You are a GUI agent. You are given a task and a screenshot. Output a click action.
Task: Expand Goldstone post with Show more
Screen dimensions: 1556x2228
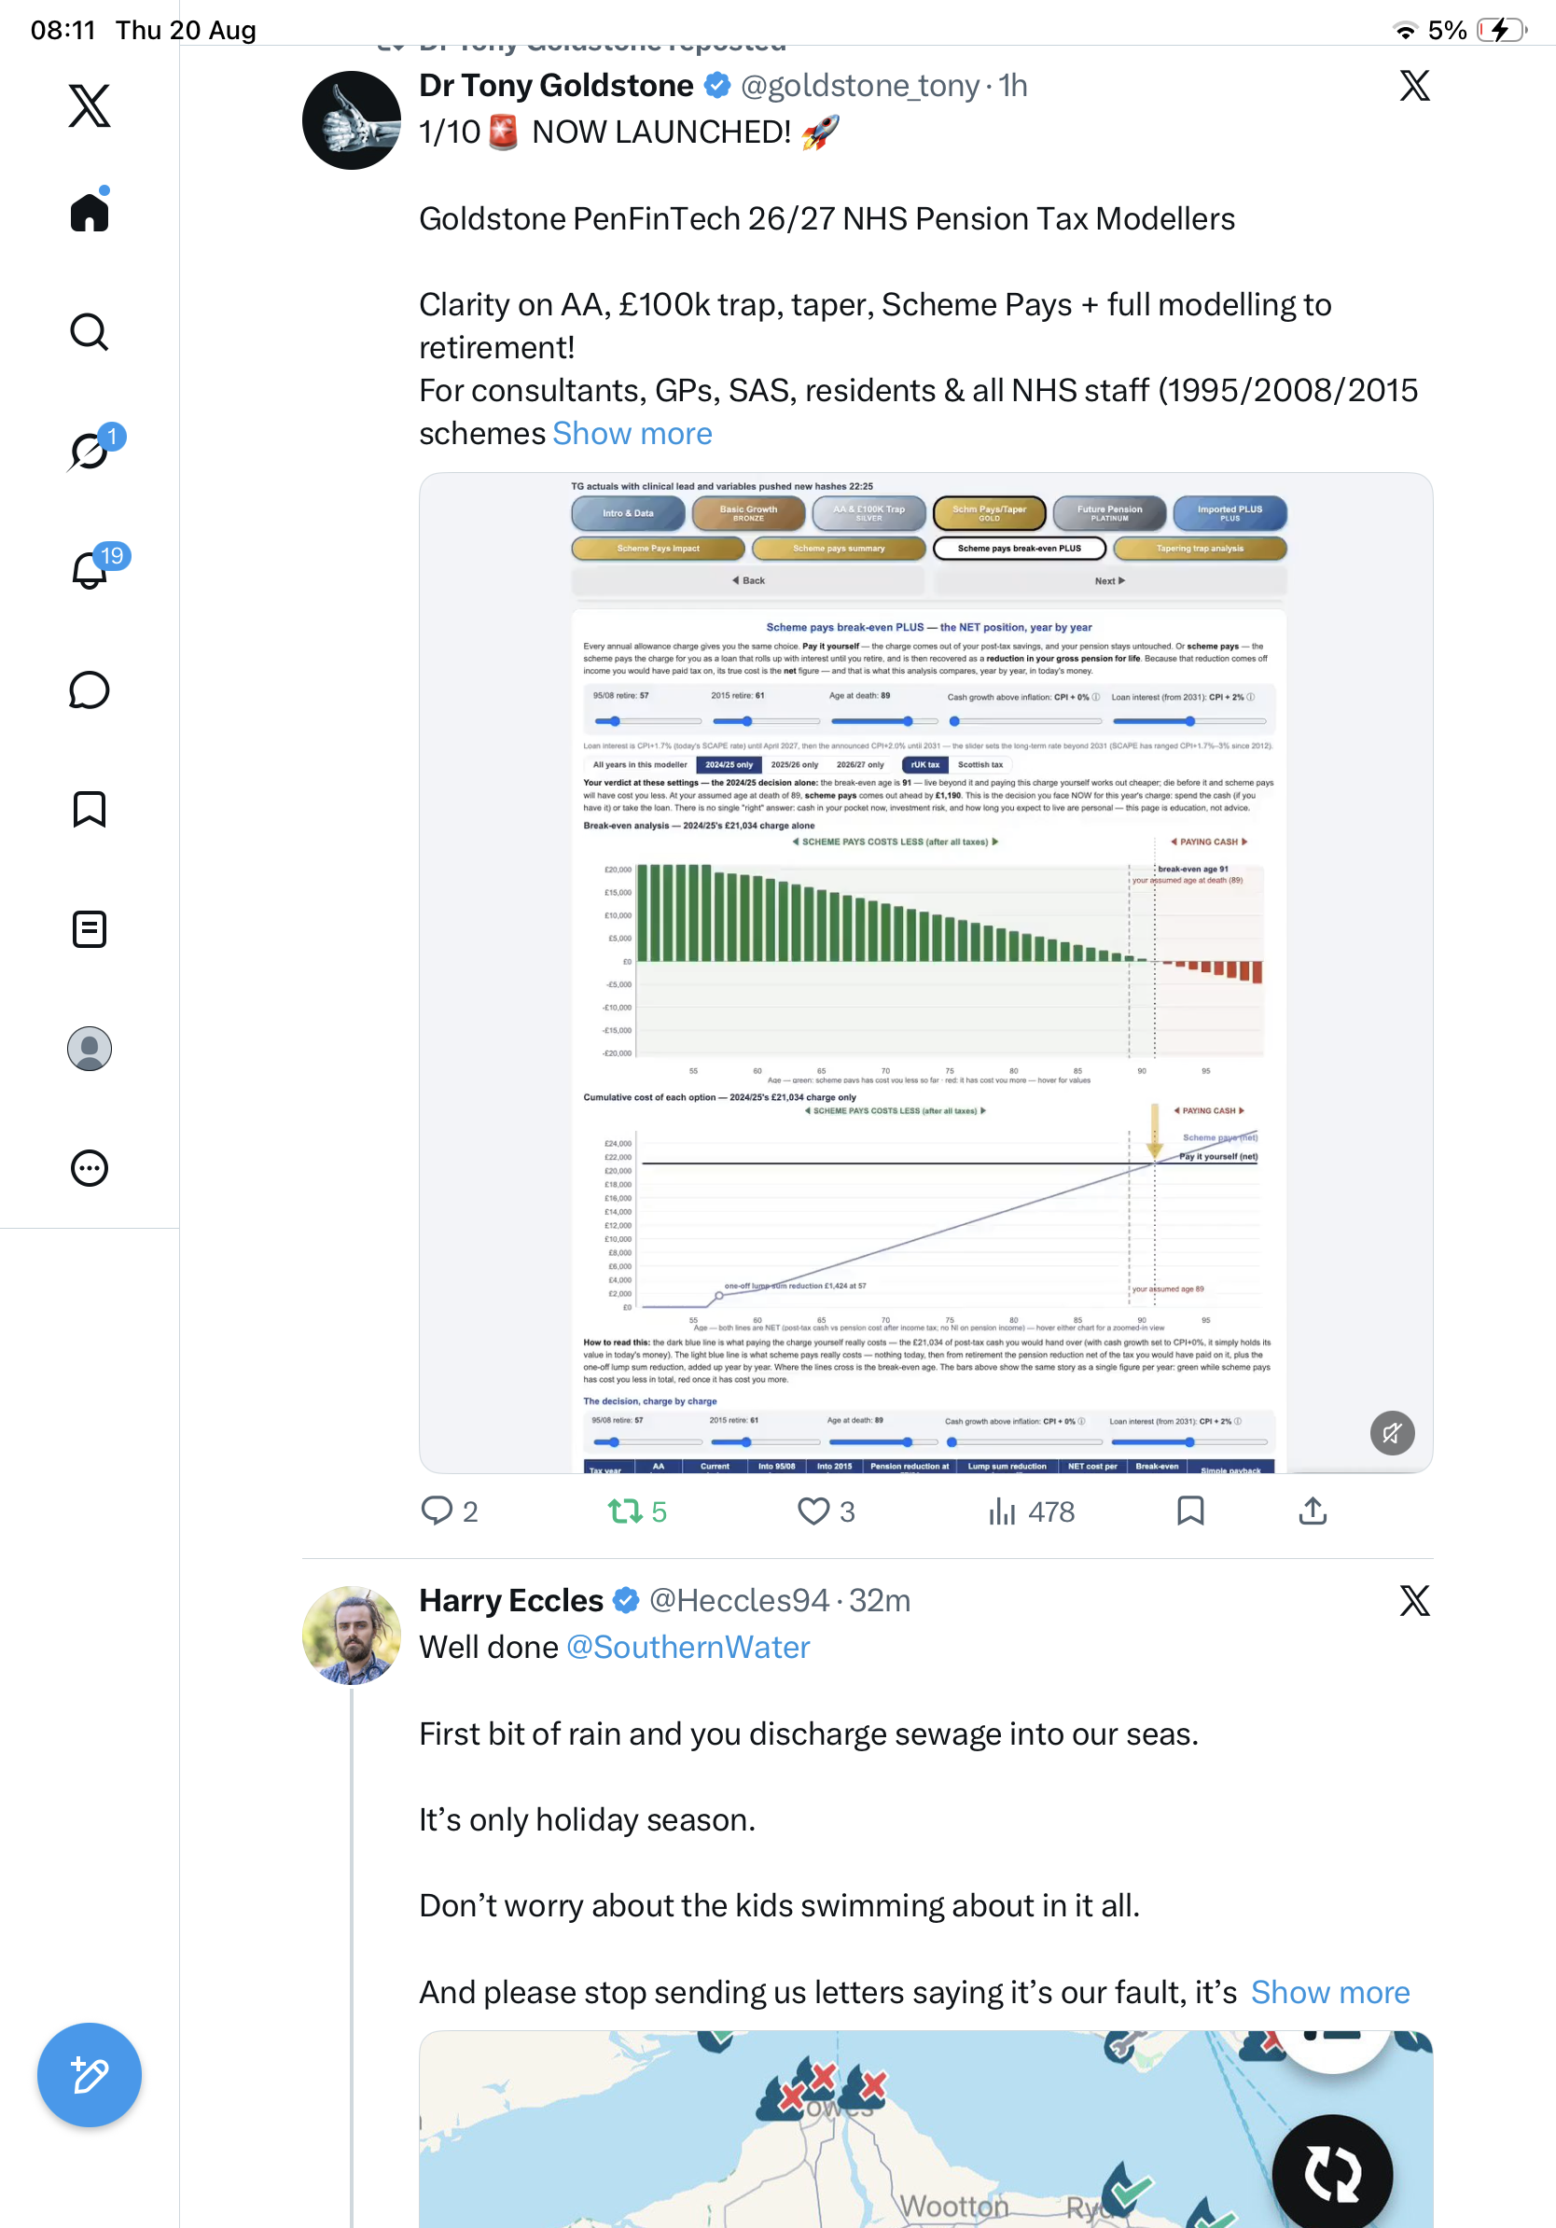tap(632, 433)
